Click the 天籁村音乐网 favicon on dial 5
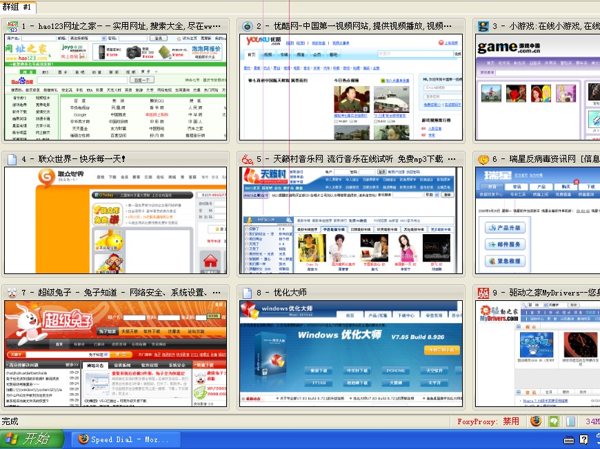The image size is (600, 449). pos(248,159)
